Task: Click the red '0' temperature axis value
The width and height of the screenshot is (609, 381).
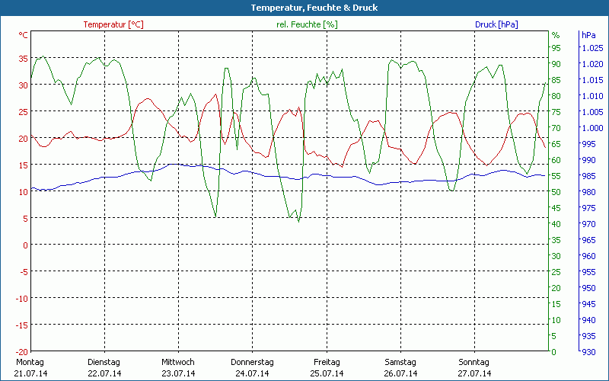Action: tap(25, 245)
